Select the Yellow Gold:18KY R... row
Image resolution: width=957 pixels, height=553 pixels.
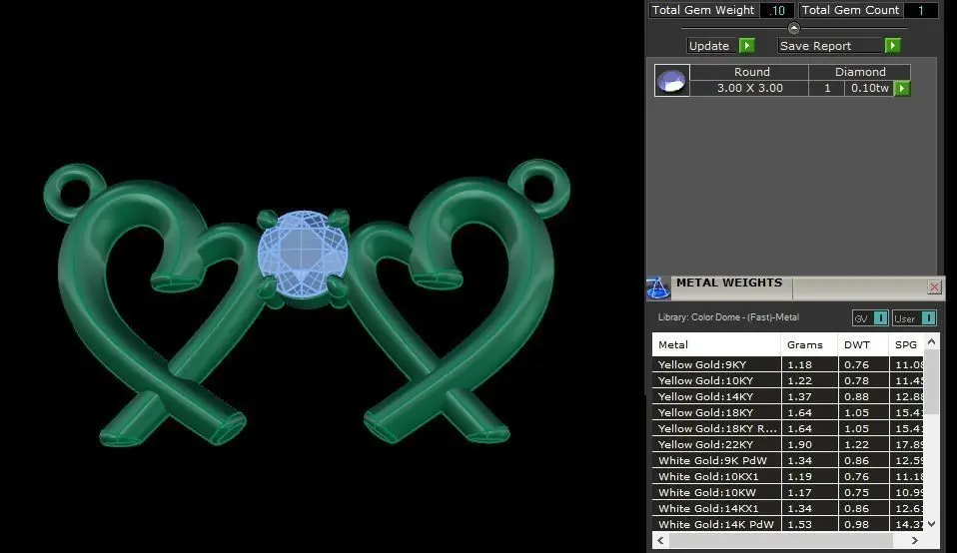point(787,428)
